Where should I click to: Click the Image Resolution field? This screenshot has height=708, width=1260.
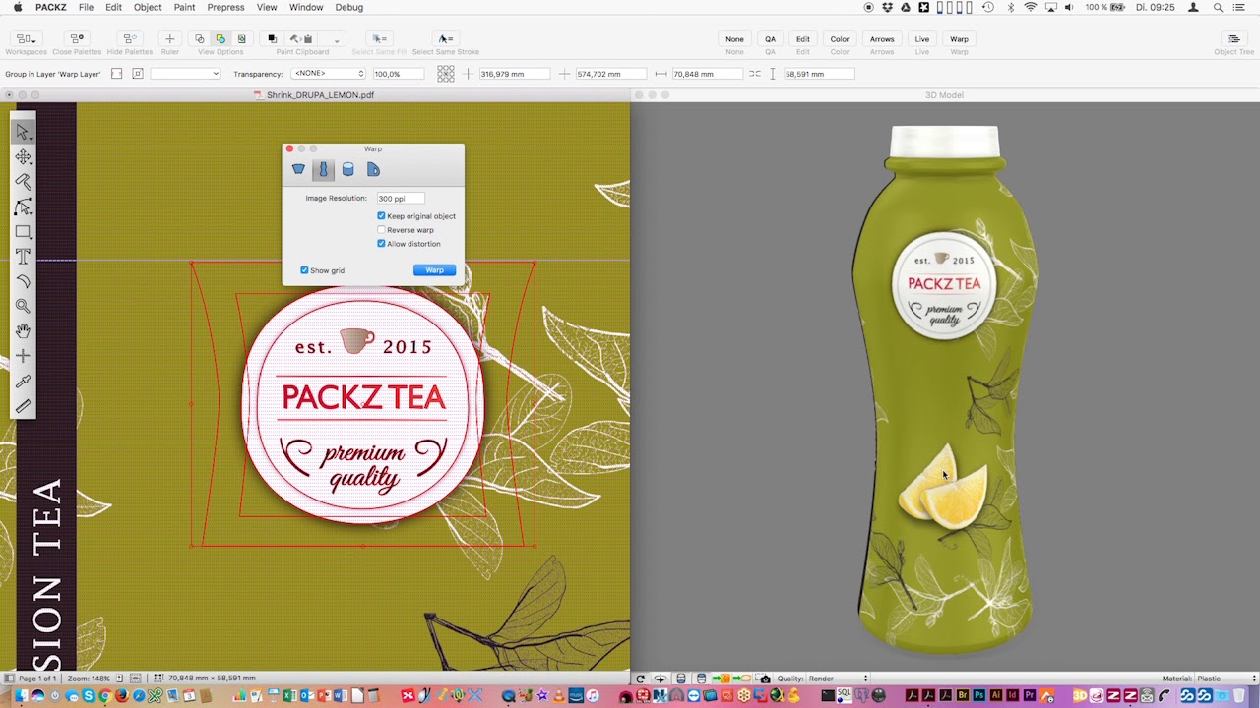point(400,199)
